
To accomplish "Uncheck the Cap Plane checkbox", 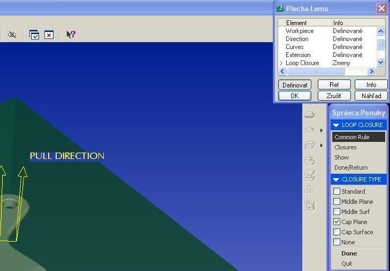I will tap(337, 222).
